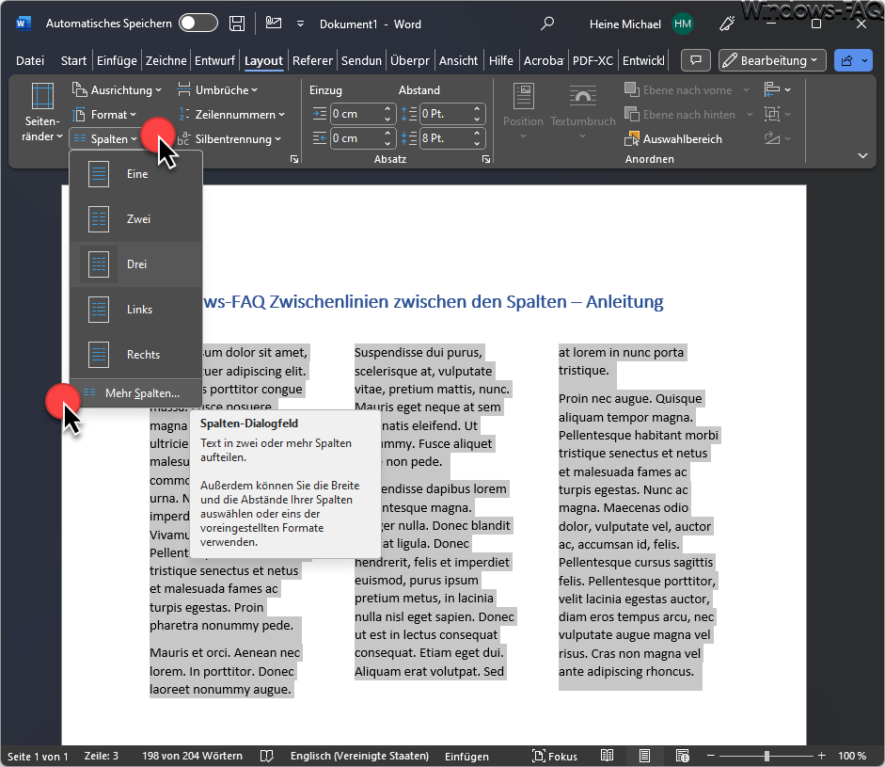885x767 pixels.
Task: Collapse the ribbon with the chevron
Action: (x=862, y=155)
